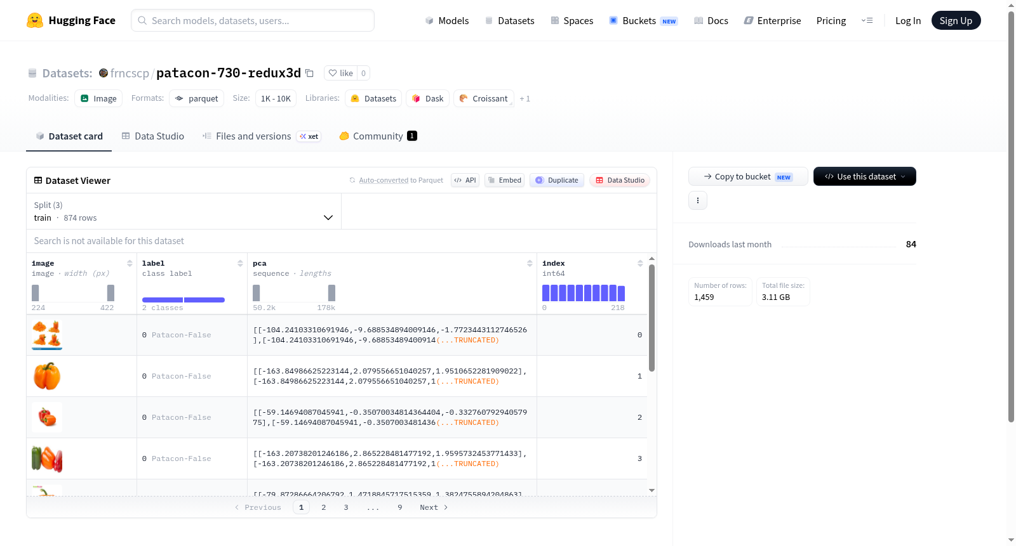
Task: Open the Split selector dropdown
Action: (x=184, y=211)
